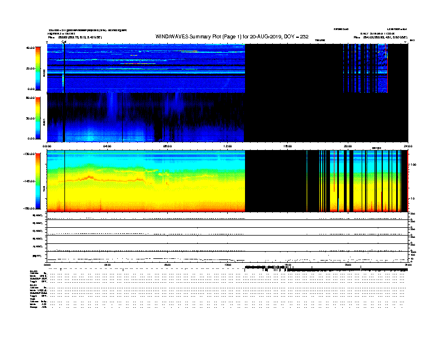Click the -130.00 label on TNR scale
Viewport: 440px width, 340px height.
coord(29,154)
